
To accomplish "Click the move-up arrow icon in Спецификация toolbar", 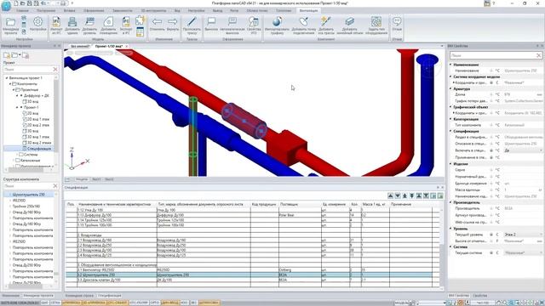I will click(x=390, y=196).
